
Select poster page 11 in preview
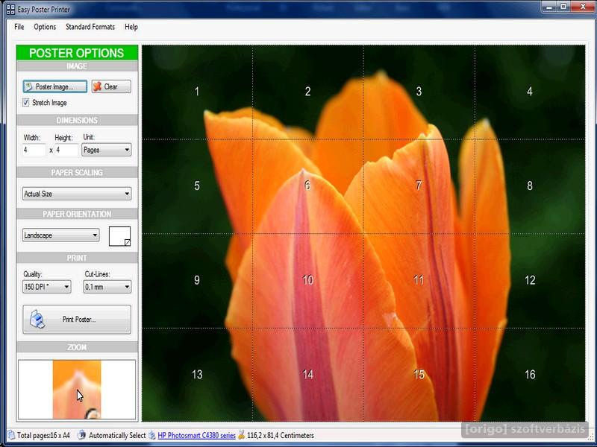[x=419, y=281]
